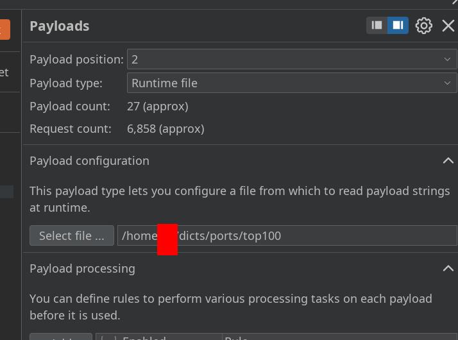Click the Payload configuration heading text
Image resolution: width=458 pixels, height=340 pixels.
tap(89, 160)
